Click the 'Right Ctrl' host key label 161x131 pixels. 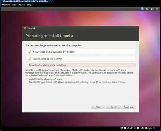[152, 128]
